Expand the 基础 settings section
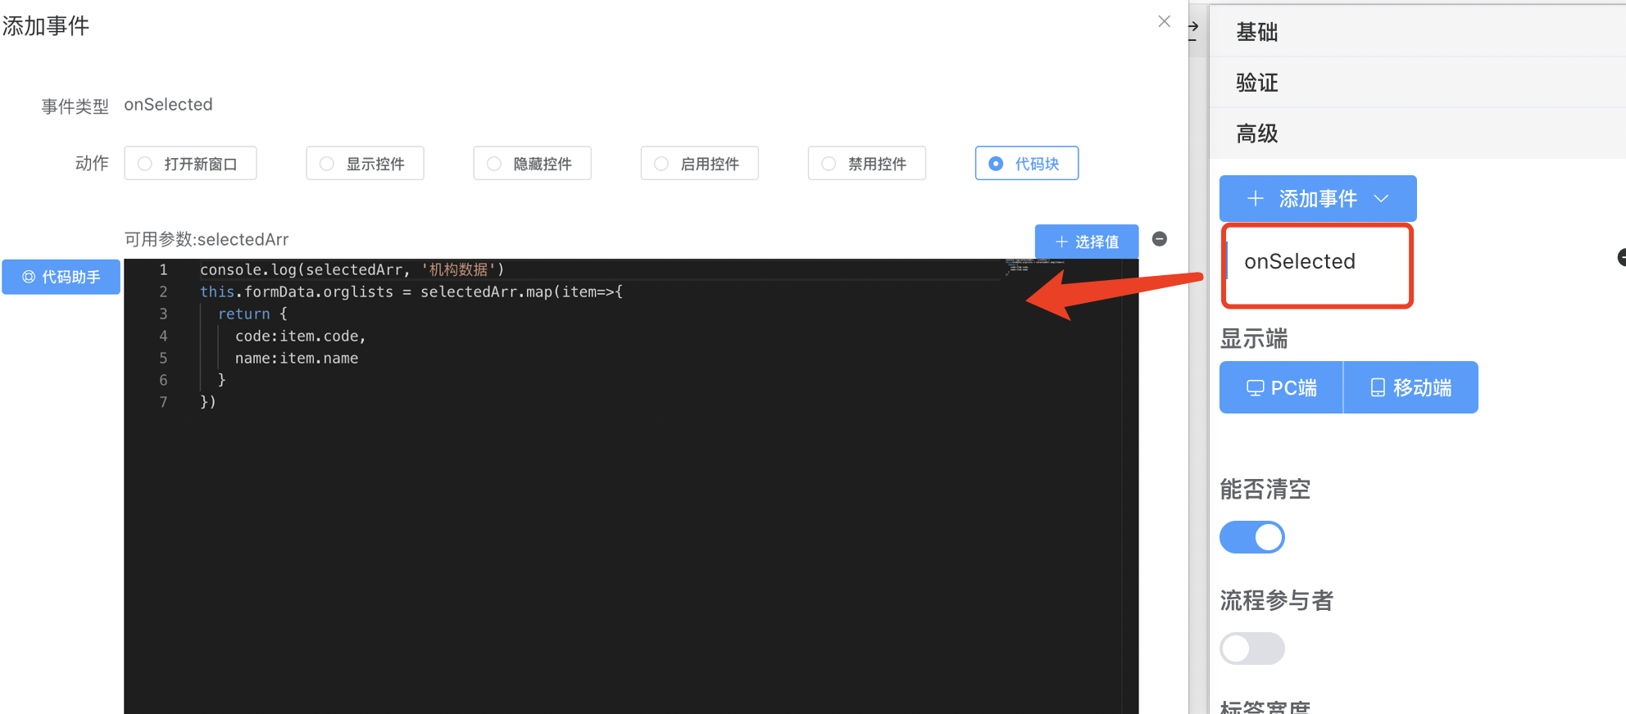The width and height of the screenshot is (1626, 714). (1256, 32)
